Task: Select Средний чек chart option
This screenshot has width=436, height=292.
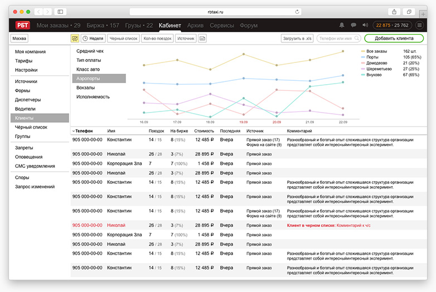Action: tap(90, 51)
